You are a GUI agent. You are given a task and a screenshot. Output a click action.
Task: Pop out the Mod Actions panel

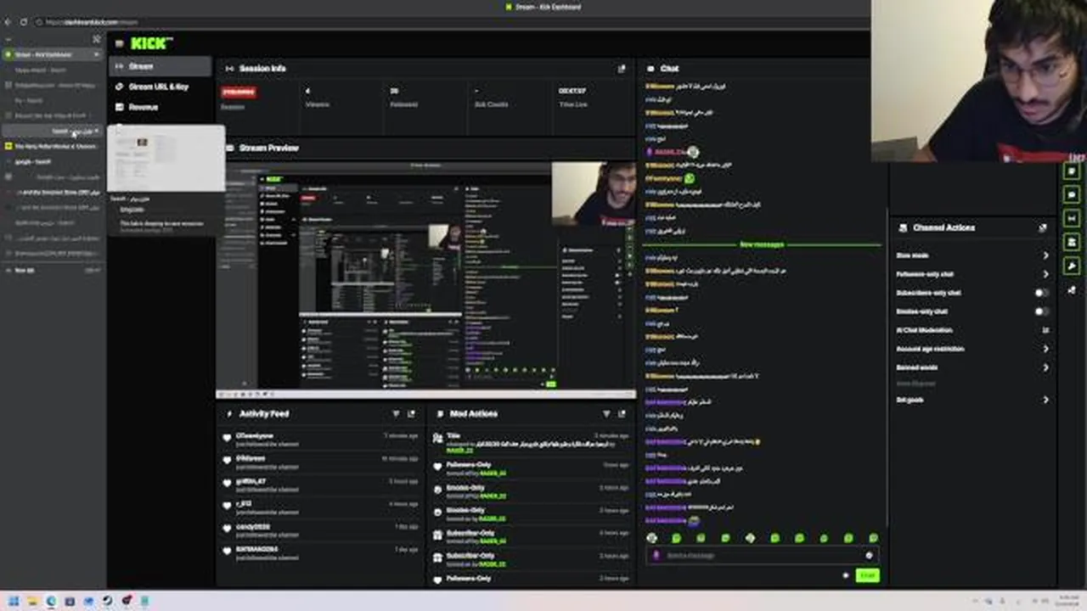tap(622, 414)
